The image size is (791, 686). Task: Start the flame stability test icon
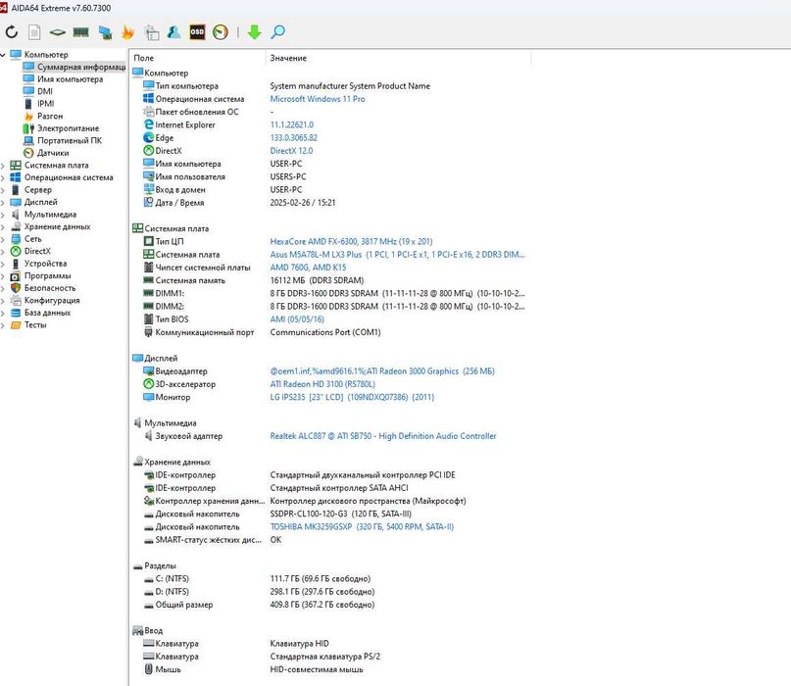click(x=128, y=32)
